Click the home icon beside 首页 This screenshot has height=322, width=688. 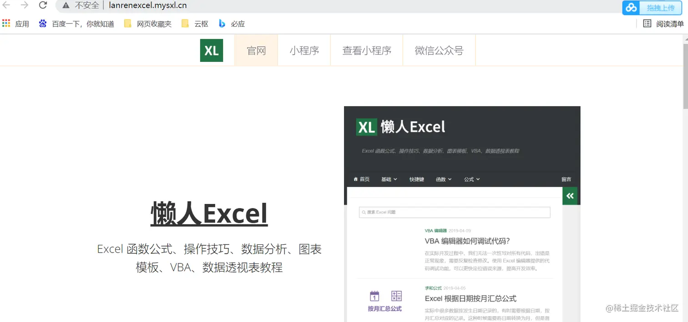click(356, 179)
